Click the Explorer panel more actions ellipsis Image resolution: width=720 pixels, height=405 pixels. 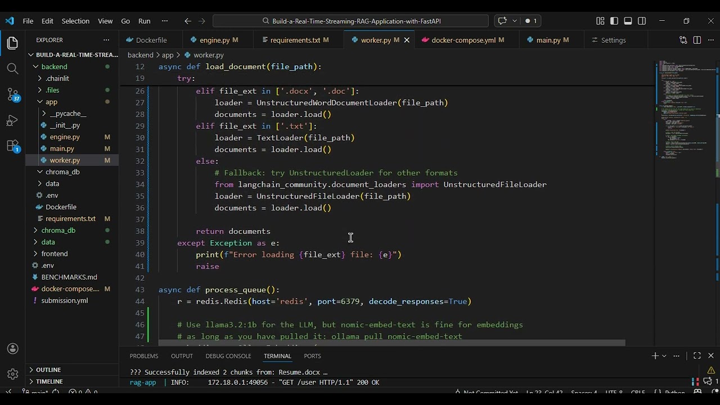[106, 40]
